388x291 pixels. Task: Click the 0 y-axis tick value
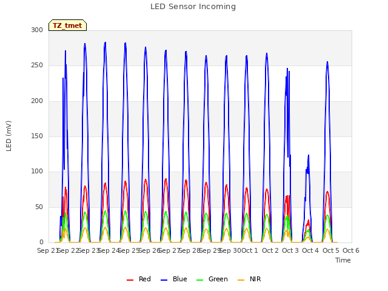[41, 242]
